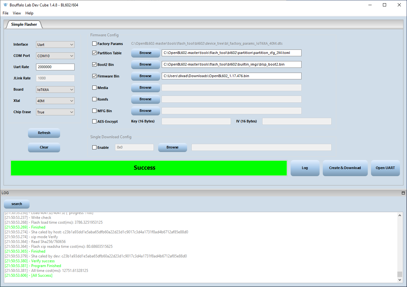Browse for the Media file
This screenshot has width=407, height=287.
coord(145,88)
